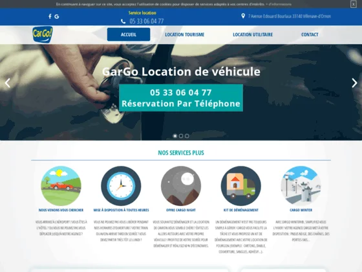Click the + d'informations cookie link
This screenshot has width=362, height=272.
click(x=279, y=4)
